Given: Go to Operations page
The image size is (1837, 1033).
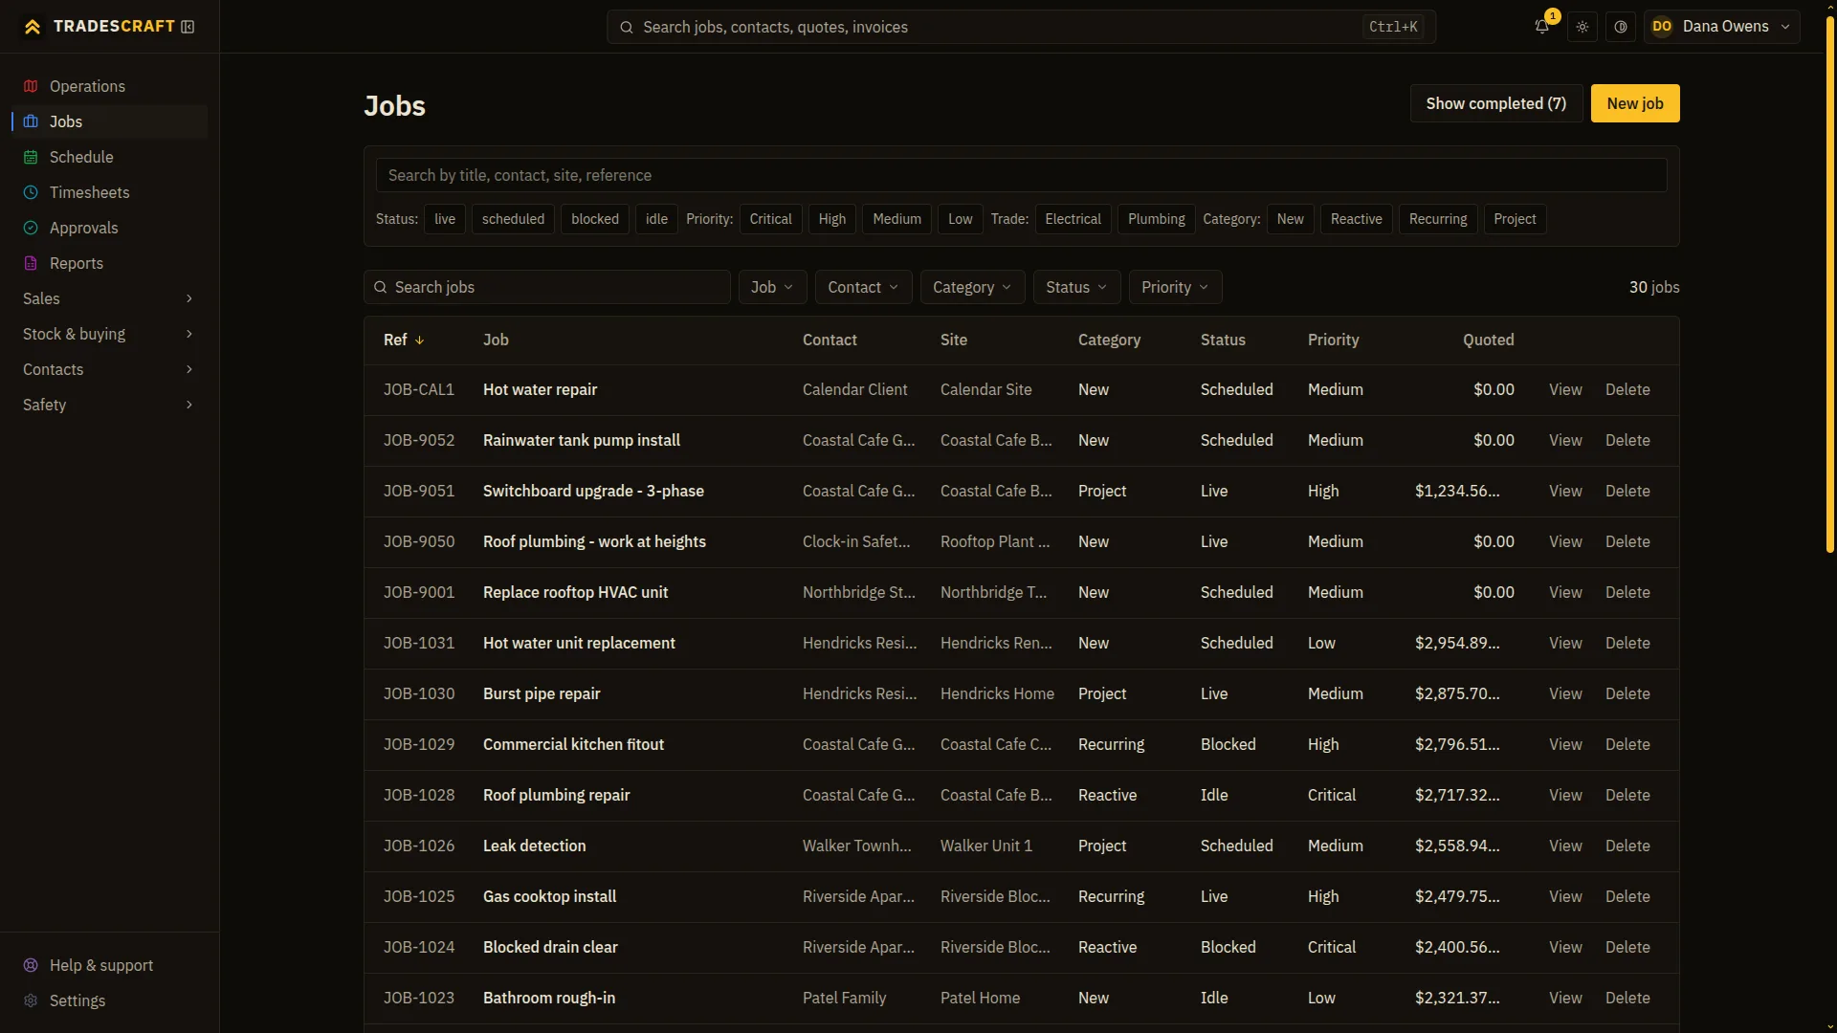Looking at the screenshot, I should pos(109,86).
